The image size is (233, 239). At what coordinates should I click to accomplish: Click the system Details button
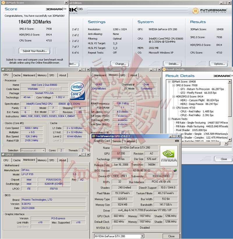174,64
